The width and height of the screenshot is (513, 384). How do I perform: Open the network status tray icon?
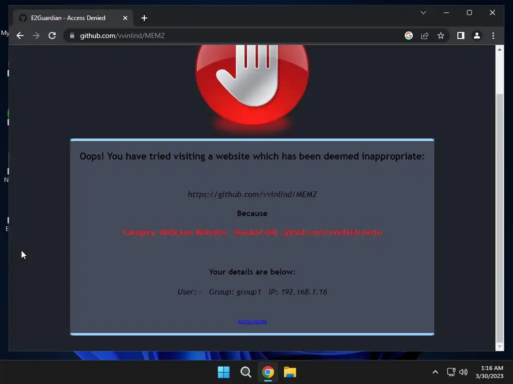click(x=451, y=372)
